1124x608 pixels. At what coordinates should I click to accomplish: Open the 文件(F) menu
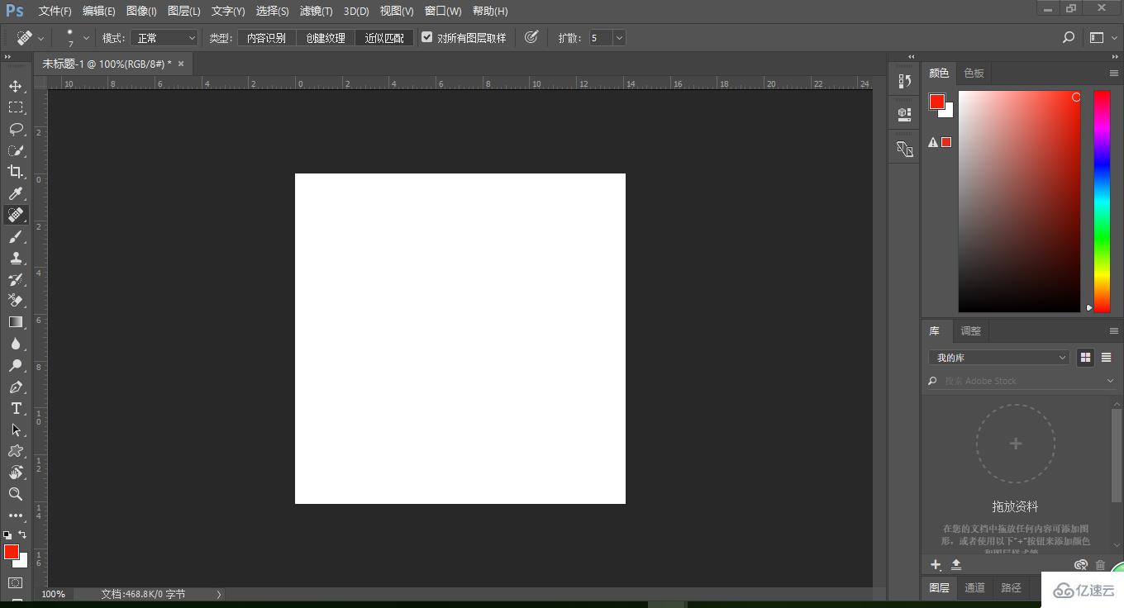55,11
